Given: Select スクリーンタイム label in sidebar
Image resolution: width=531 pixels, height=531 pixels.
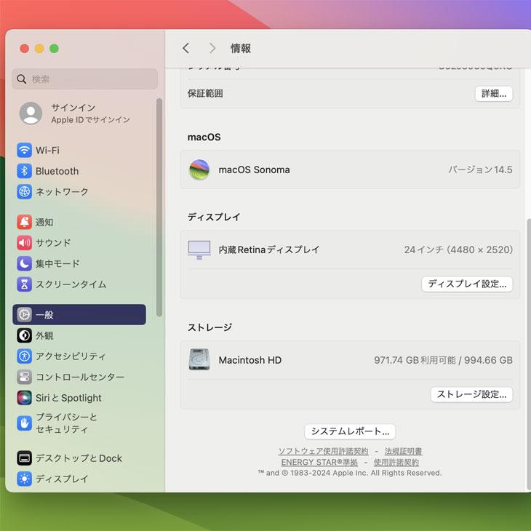Looking at the screenshot, I should tap(71, 284).
